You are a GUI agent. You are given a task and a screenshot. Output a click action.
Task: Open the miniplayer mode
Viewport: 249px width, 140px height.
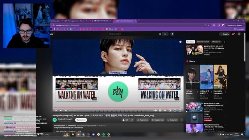170,110
